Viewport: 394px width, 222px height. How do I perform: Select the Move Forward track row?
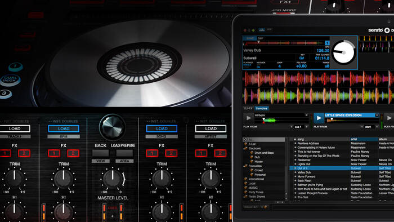(x=342, y=176)
